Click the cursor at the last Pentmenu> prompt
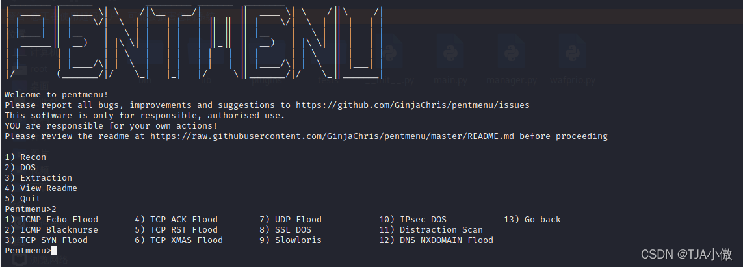The image size is (743, 267). (x=54, y=250)
